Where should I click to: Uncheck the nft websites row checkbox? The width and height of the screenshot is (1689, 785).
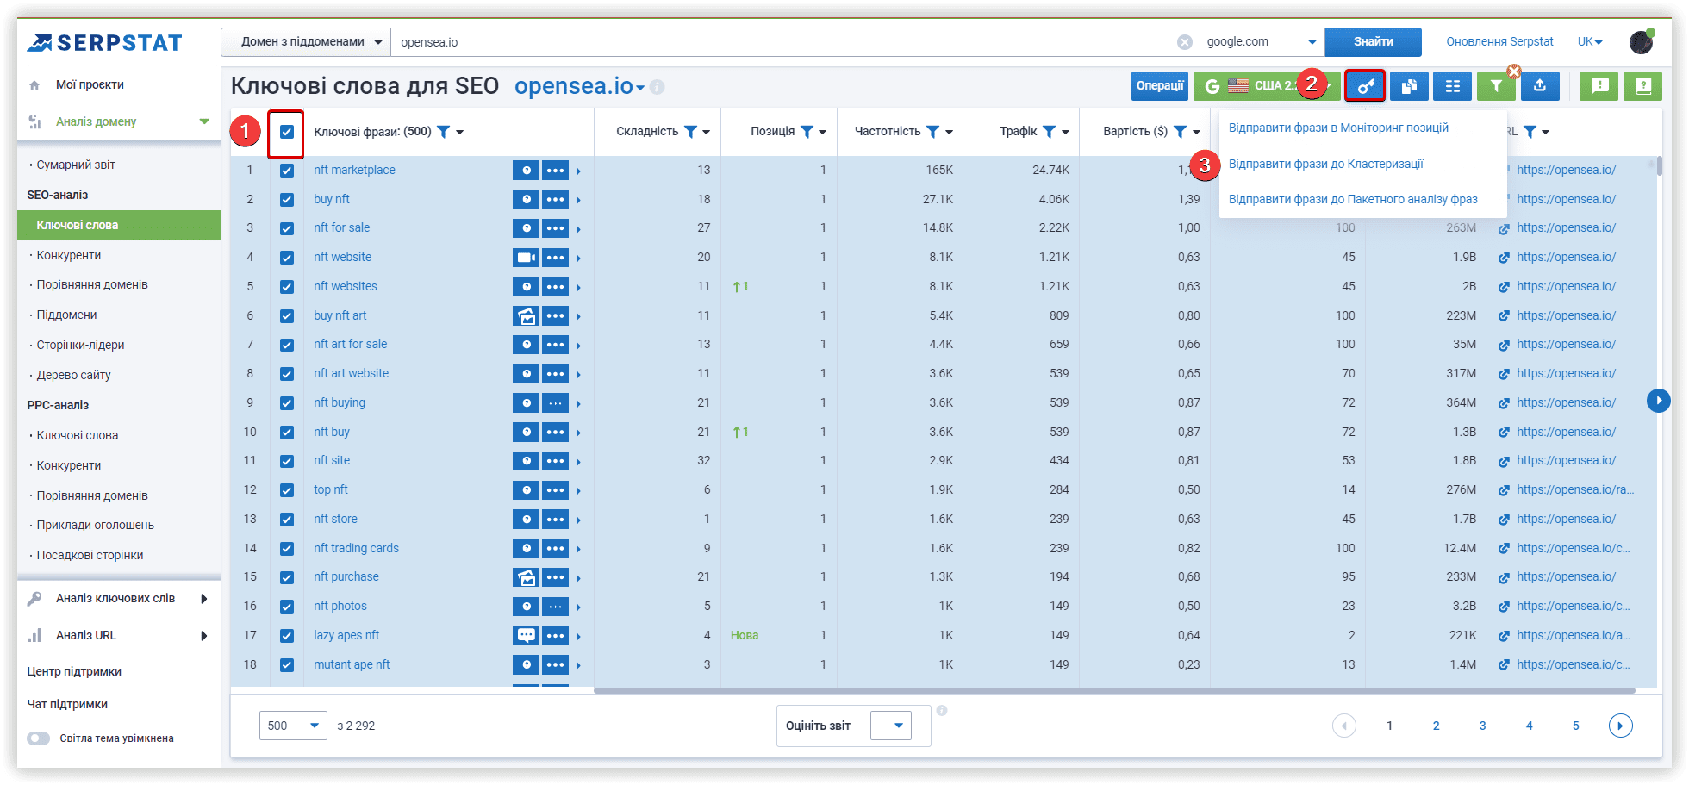[287, 287]
